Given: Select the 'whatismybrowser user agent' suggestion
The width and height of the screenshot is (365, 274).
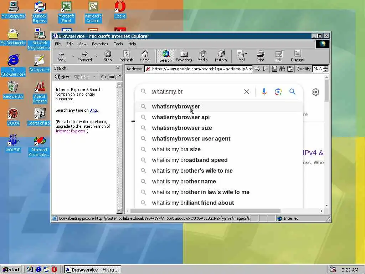Looking at the screenshot, I should 219,139.
